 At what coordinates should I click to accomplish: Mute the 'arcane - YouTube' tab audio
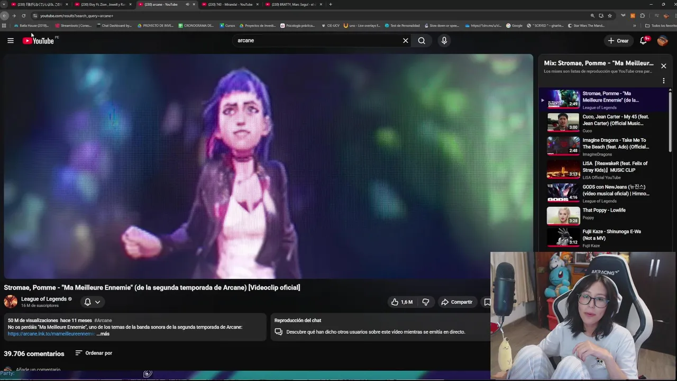pos(187,4)
